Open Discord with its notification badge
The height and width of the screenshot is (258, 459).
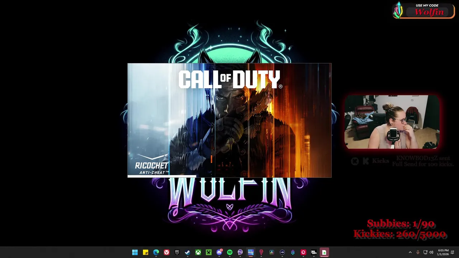click(219, 252)
